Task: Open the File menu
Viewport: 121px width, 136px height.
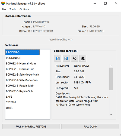Action: point(4,9)
